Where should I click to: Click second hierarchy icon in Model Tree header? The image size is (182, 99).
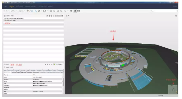tap(49, 16)
